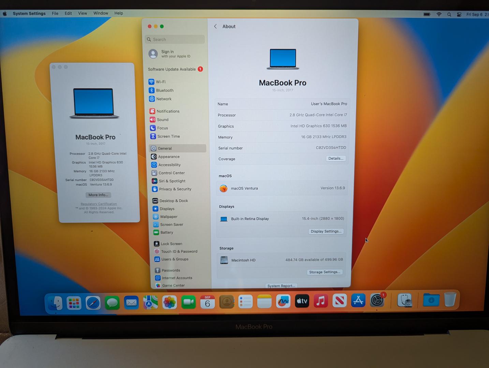The height and width of the screenshot is (368, 489).
Task: Click More Info in About This Mac window
Action: 98,195
